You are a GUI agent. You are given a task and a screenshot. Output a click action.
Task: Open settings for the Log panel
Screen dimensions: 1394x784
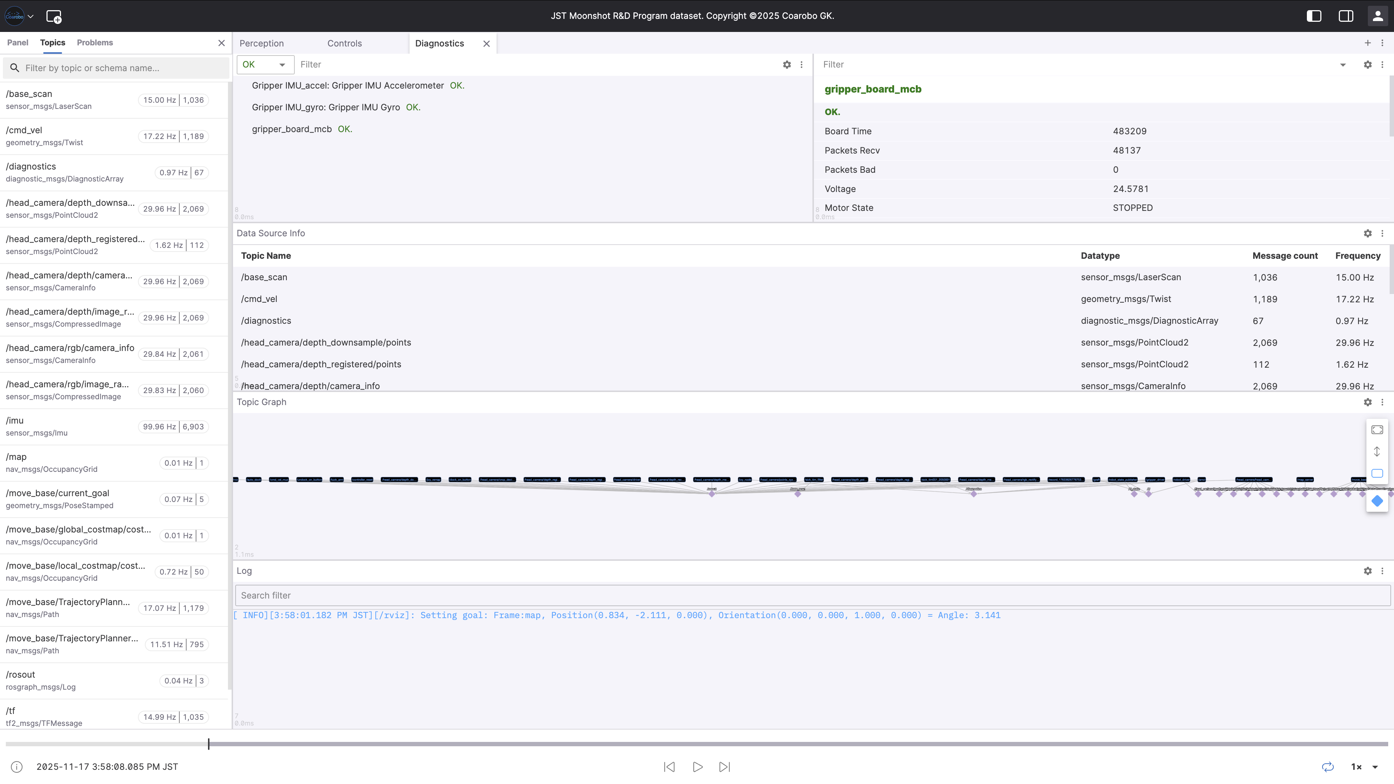tap(1368, 571)
